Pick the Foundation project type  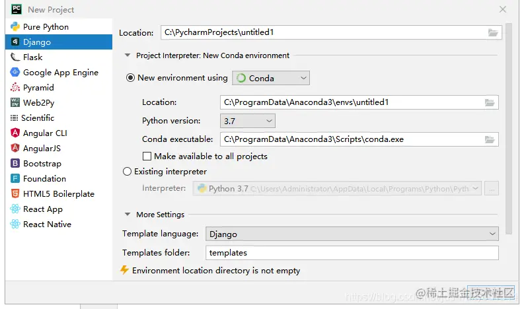coord(59,179)
